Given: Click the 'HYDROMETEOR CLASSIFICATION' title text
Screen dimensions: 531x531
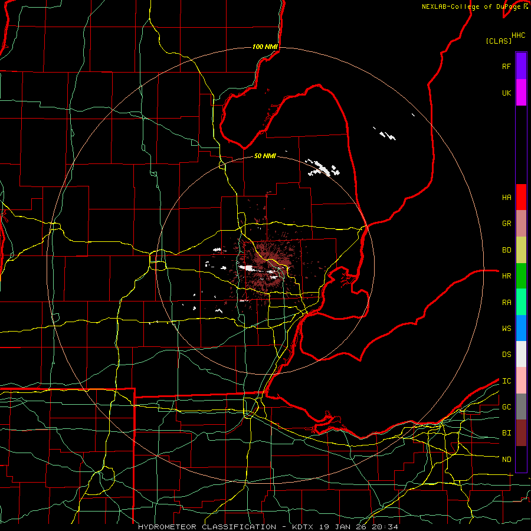Looking at the screenshot, I should tap(207, 527).
